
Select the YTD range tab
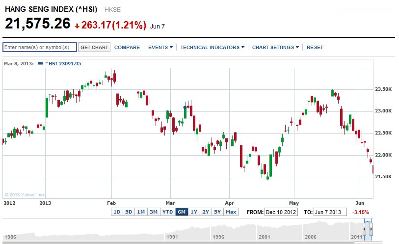click(x=168, y=212)
